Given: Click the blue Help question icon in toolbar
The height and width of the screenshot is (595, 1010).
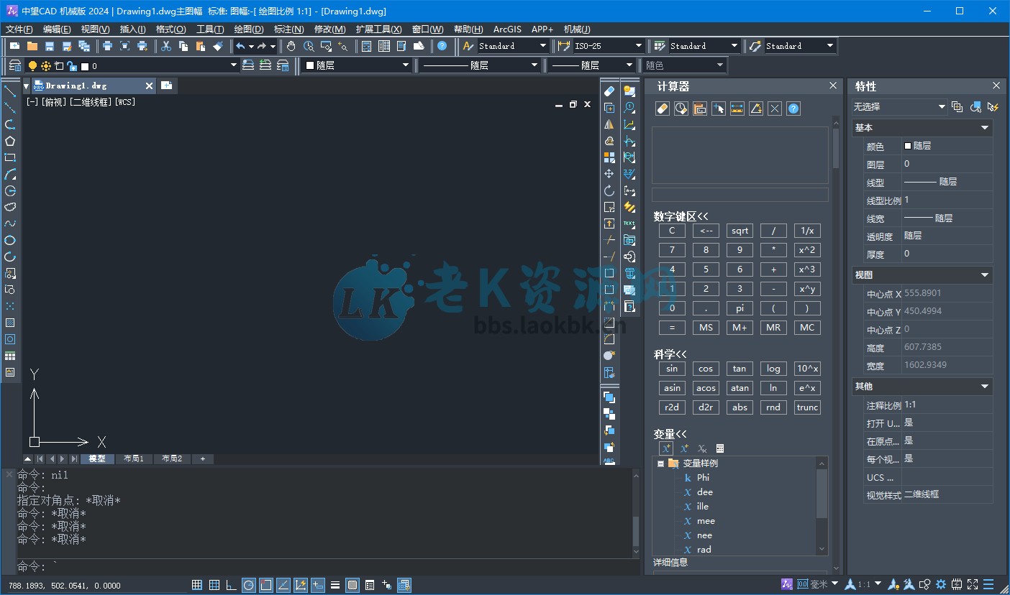Looking at the screenshot, I should coord(442,46).
